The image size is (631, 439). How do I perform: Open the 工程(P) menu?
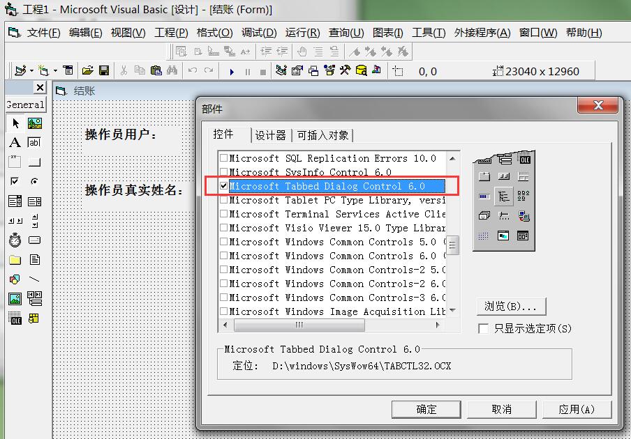point(171,33)
